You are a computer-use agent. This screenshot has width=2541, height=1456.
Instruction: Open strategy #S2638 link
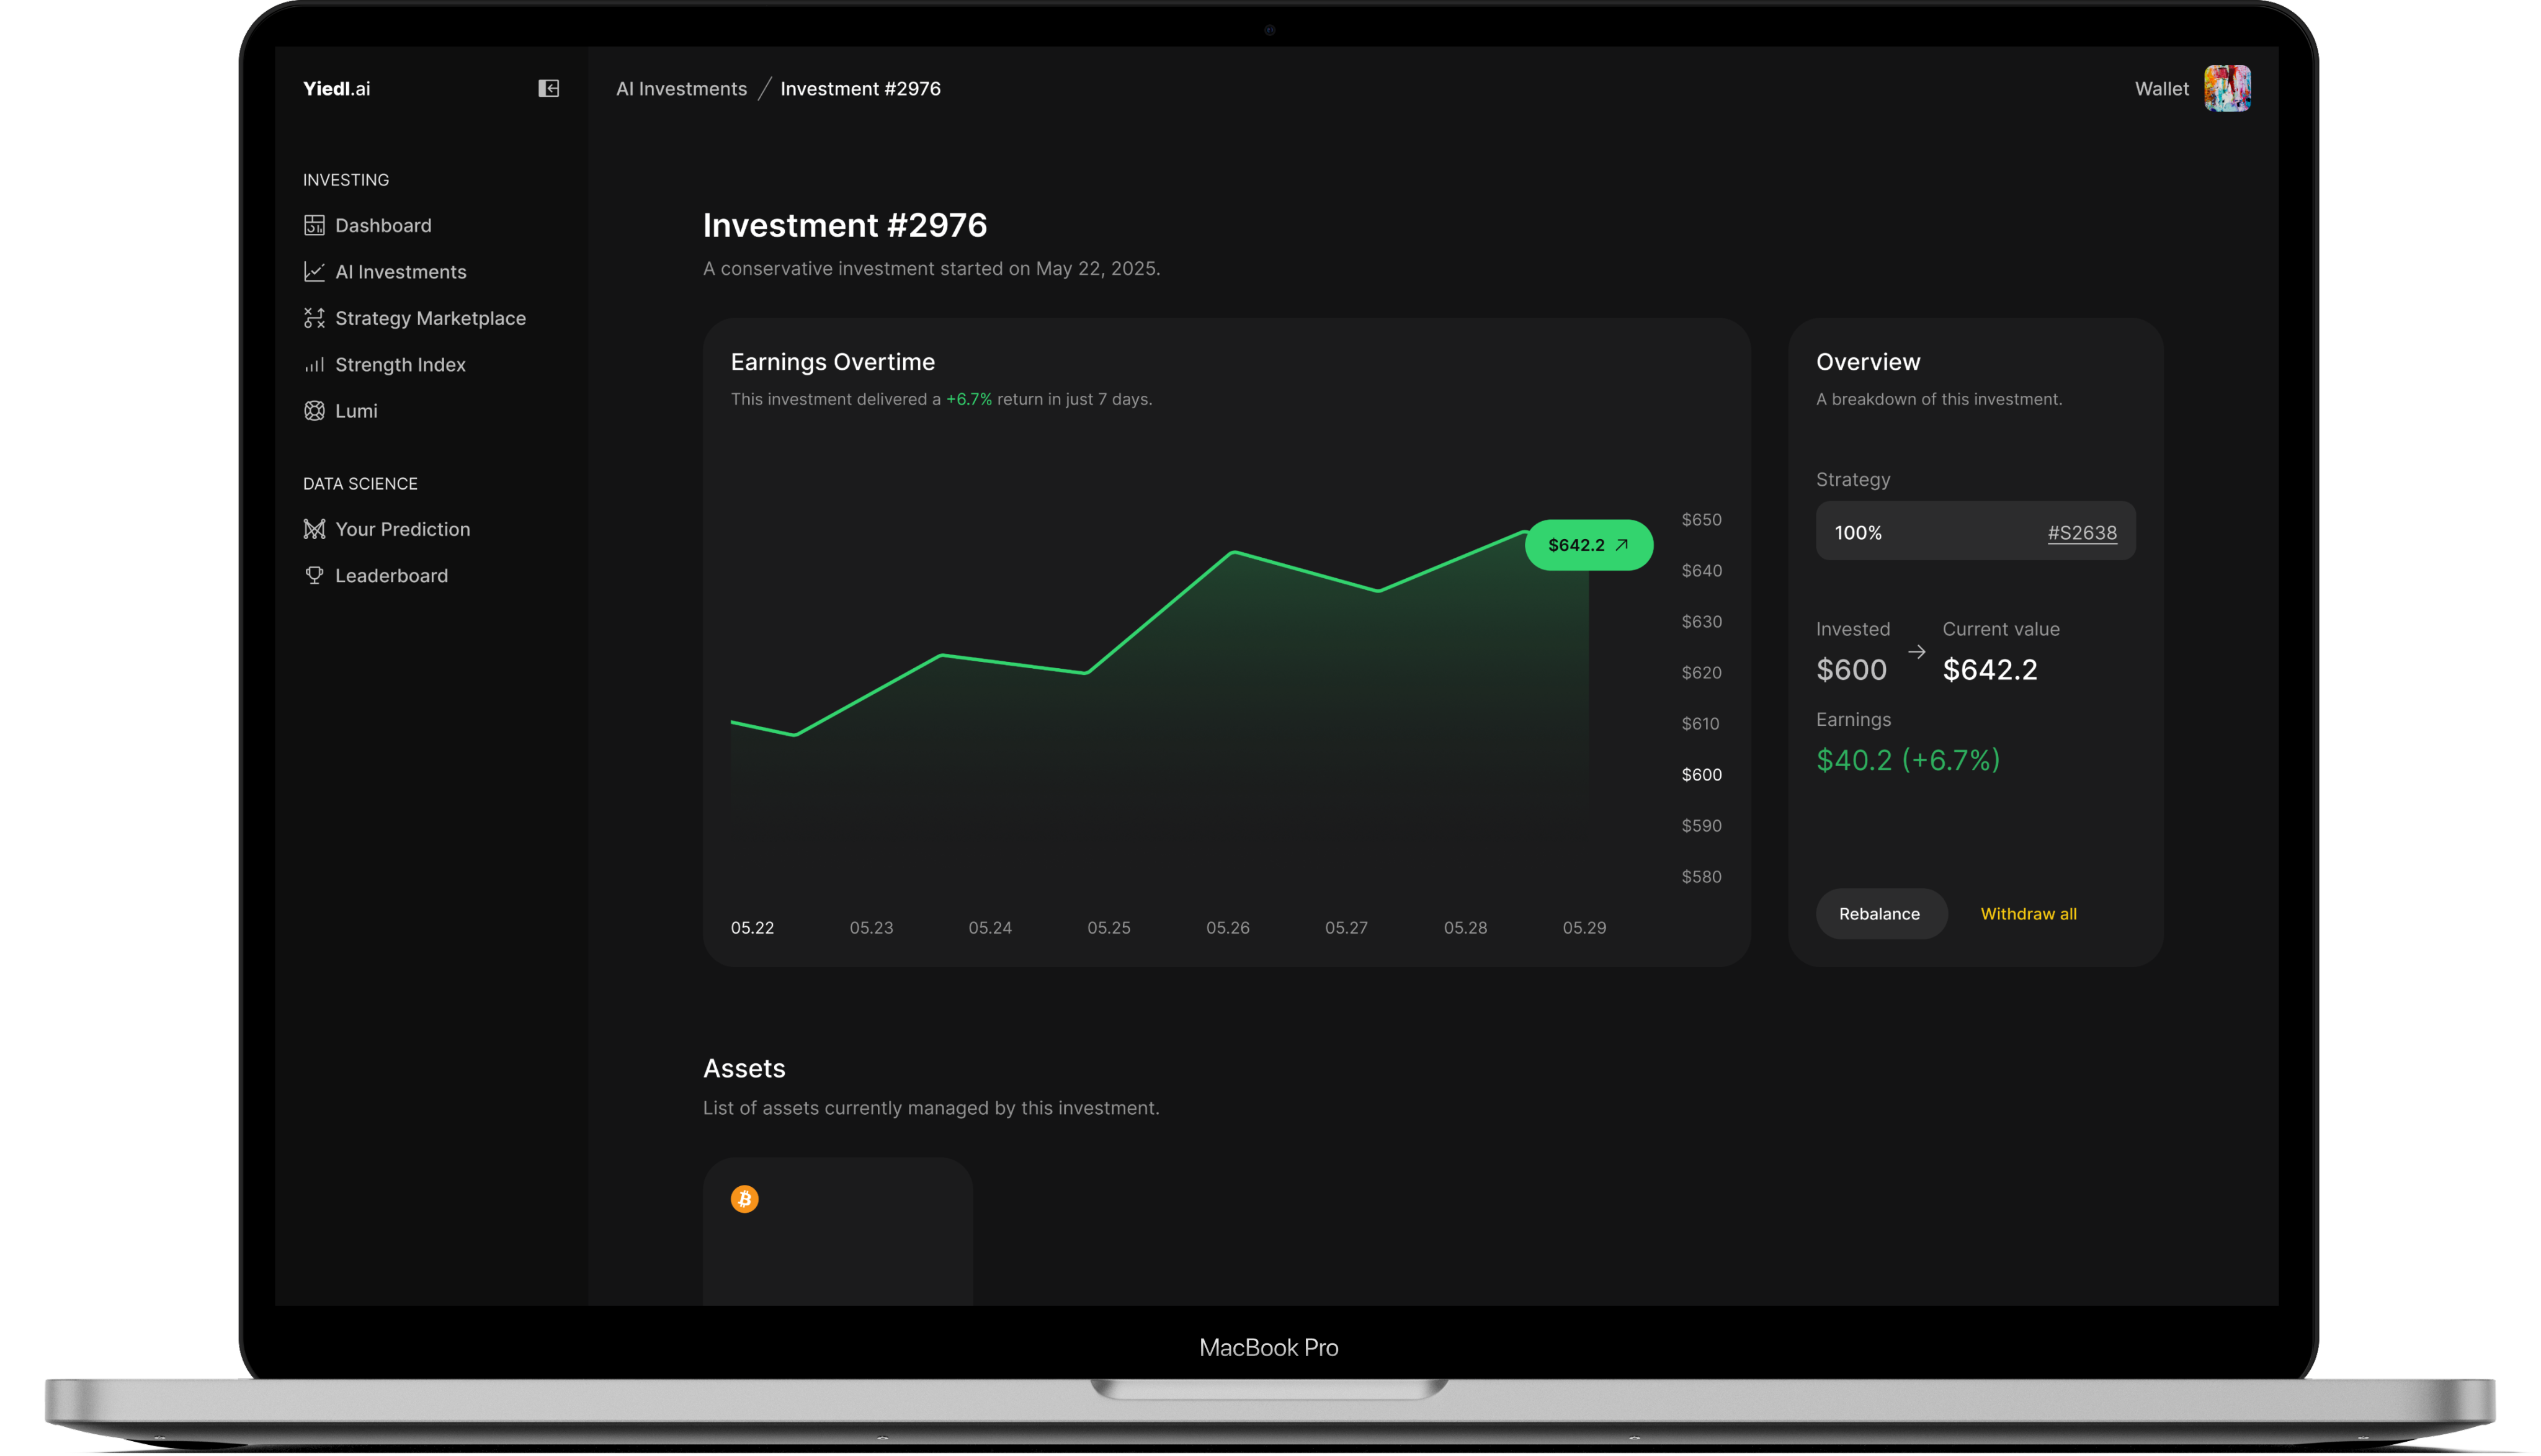(x=2081, y=533)
